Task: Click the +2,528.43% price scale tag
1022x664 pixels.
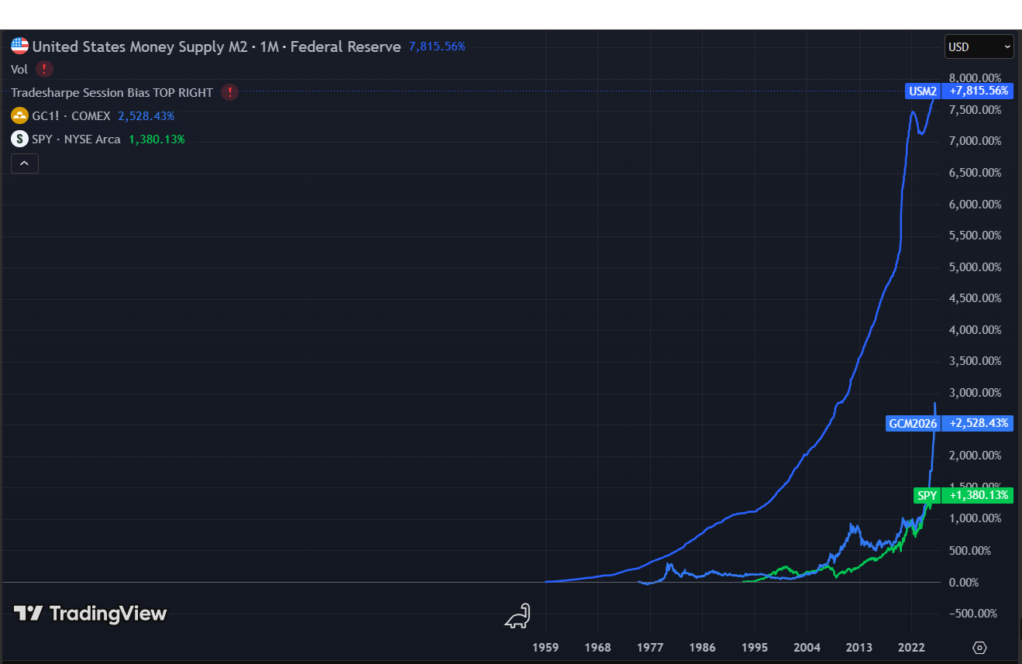Action: 979,423
